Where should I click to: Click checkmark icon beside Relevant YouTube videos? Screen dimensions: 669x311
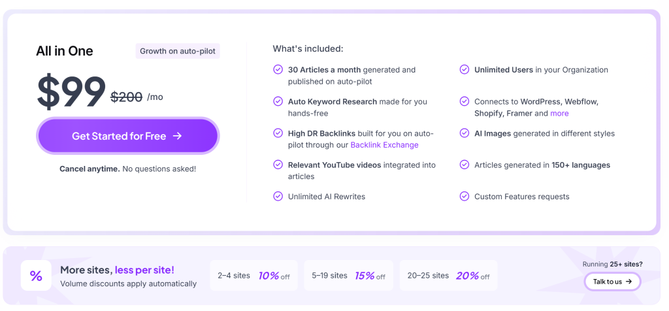(278, 165)
